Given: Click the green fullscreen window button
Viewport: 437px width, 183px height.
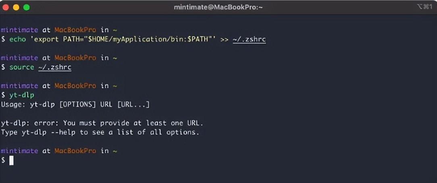Looking at the screenshot, I should [x=27, y=7].
